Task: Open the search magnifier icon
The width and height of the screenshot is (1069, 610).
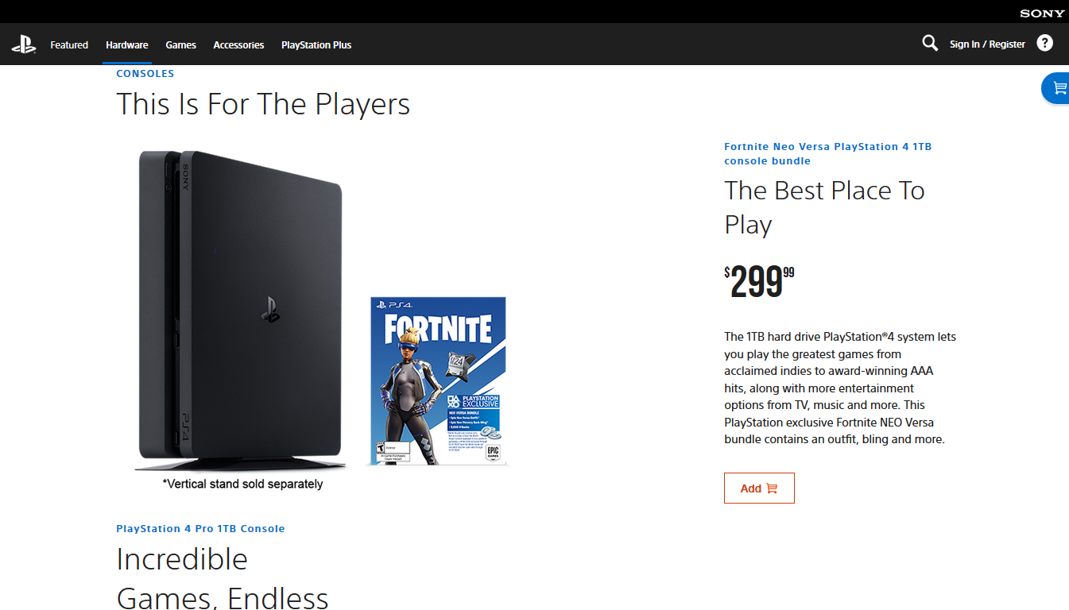Action: click(x=930, y=43)
